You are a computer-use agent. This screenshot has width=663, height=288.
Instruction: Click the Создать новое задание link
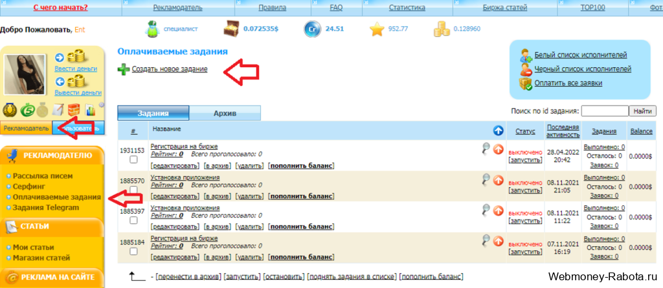170,69
